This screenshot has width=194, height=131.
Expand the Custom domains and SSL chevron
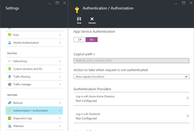[x=60, y=69]
